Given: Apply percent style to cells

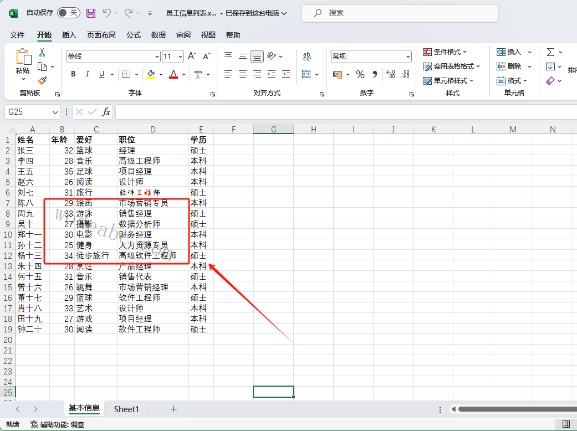Looking at the screenshot, I should (360, 74).
